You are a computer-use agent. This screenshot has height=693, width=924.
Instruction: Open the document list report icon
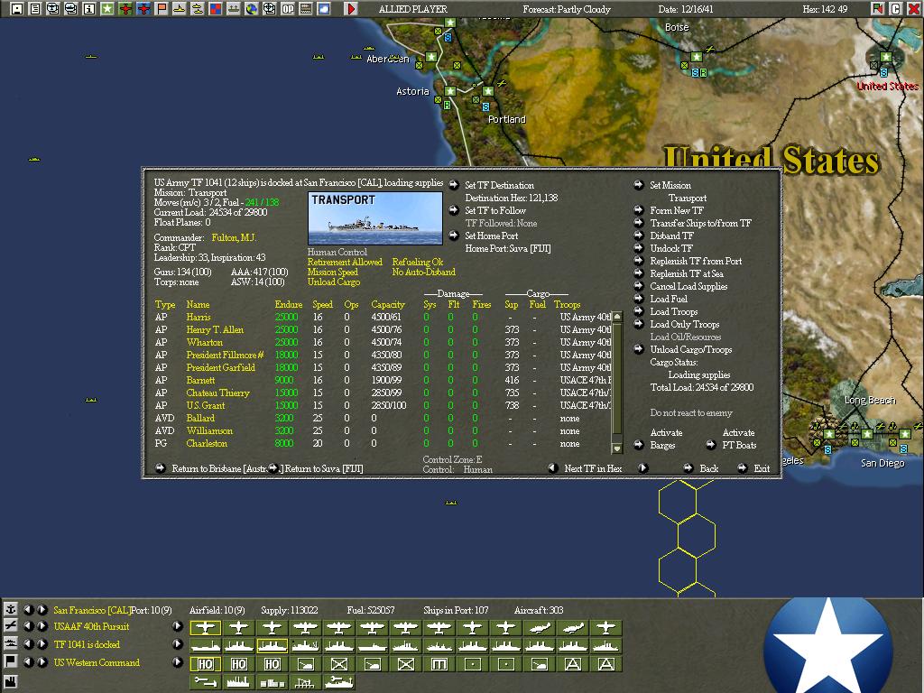click(35, 8)
